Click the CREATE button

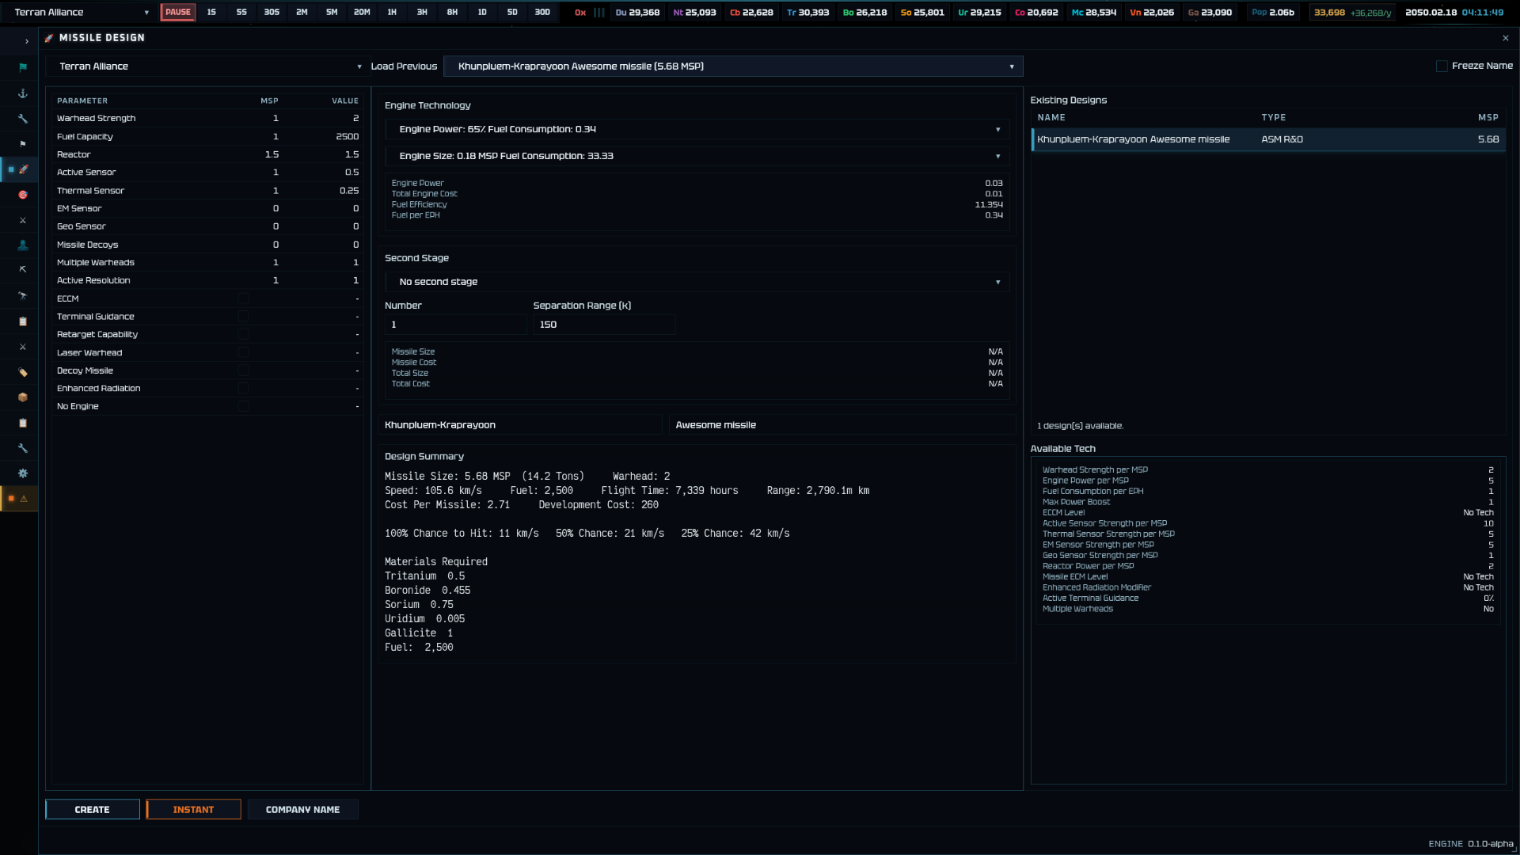[93, 809]
